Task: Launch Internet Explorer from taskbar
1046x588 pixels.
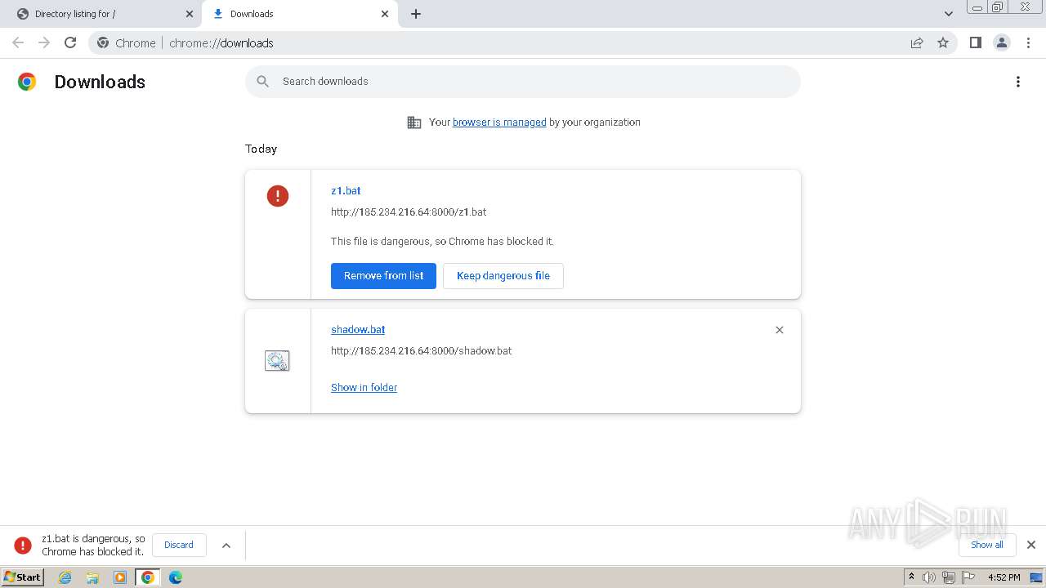Action: coord(65,577)
